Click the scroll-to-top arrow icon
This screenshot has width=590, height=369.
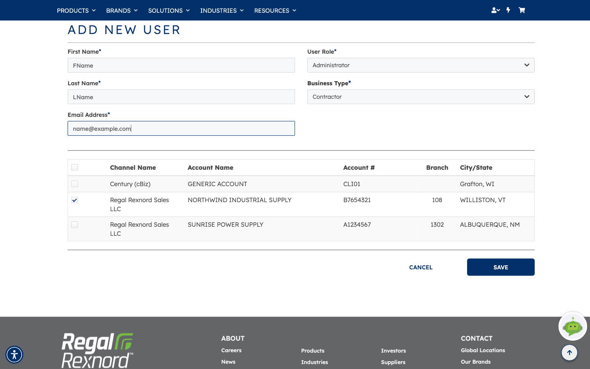[x=570, y=353]
